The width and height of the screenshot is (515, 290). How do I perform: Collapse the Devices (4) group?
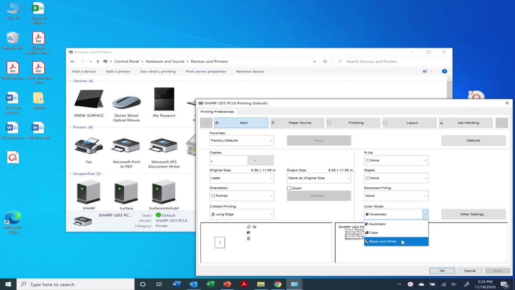point(70,81)
